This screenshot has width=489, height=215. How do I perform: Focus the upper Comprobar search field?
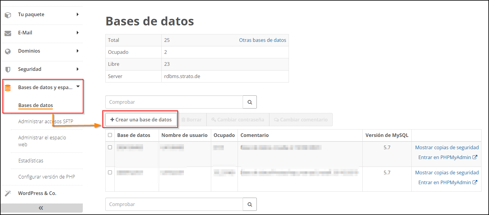pyautogui.click(x=174, y=102)
